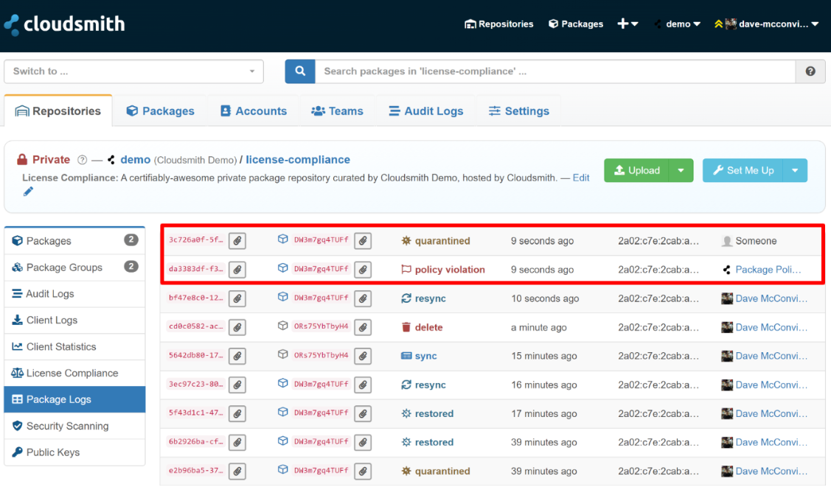The height and width of the screenshot is (487, 831).
Task: Click the Set Me Up button
Action: tap(743, 170)
